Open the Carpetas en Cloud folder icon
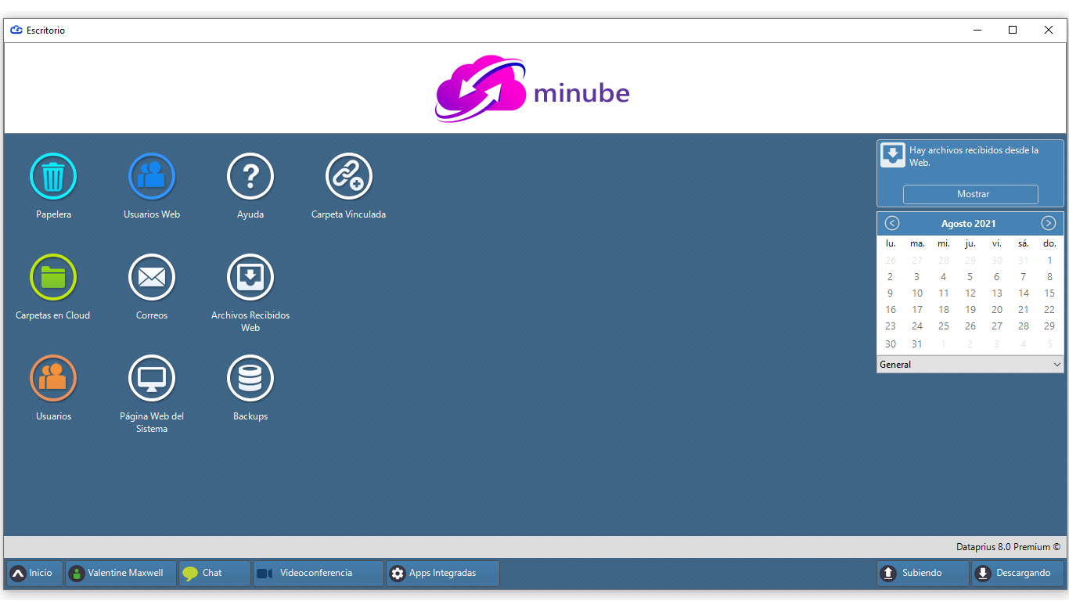This screenshot has width=1069, height=601. point(53,277)
